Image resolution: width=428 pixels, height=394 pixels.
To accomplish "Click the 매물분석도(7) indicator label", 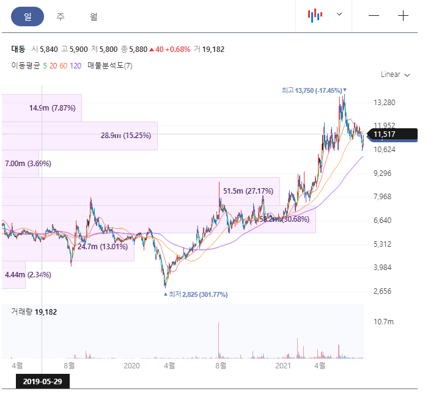I will click(x=109, y=66).
